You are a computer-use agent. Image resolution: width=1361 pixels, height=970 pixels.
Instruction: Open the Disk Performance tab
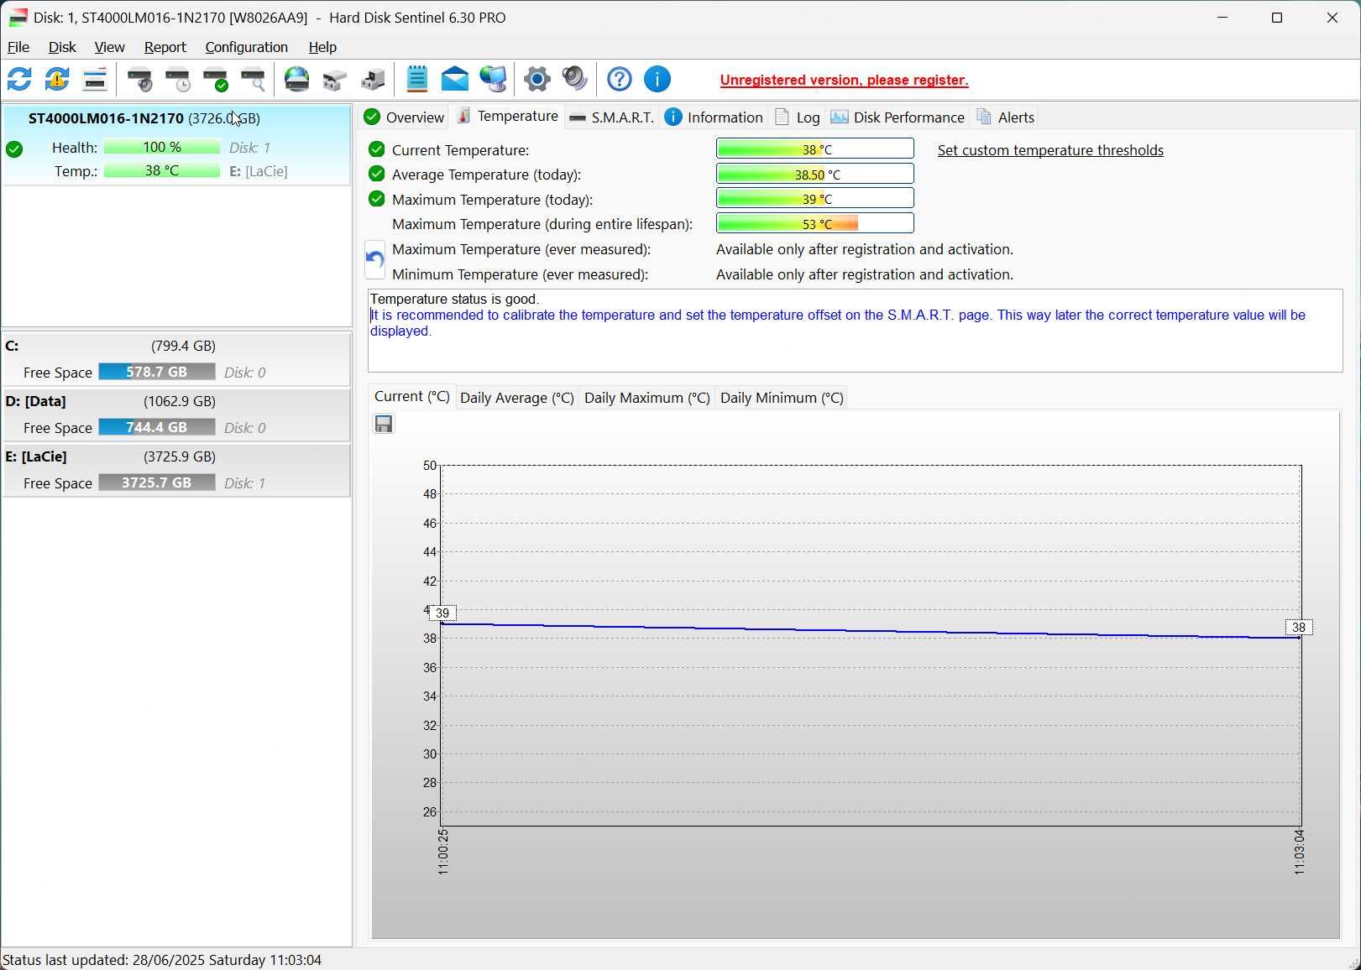click(898, 117)
